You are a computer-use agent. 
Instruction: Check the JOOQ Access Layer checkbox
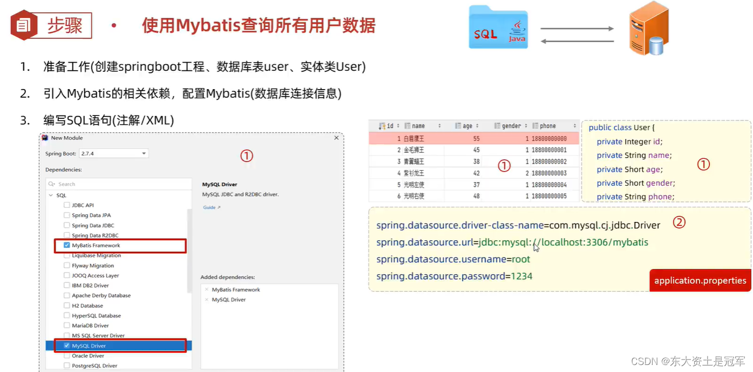coord(67,275)
